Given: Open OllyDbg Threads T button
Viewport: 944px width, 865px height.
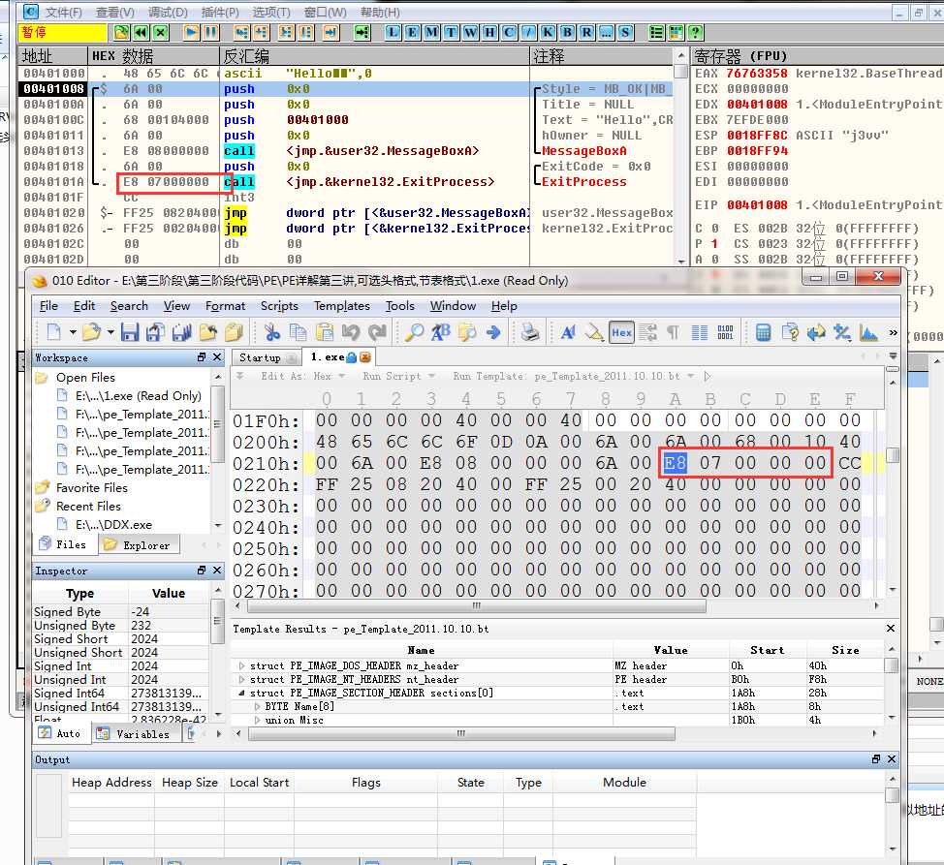Looking at the screenshot, I should tap(451, 33).
